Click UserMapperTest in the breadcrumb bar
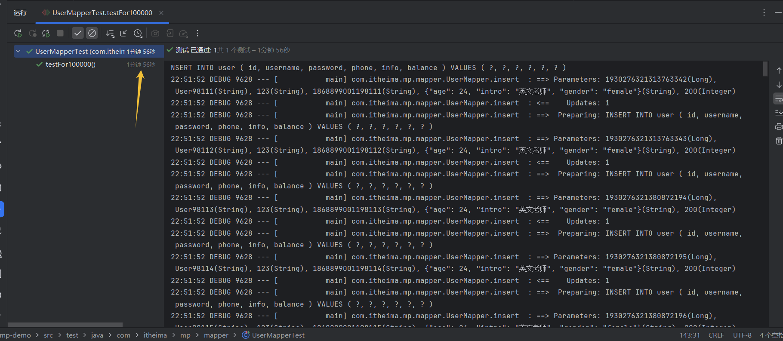Viewport: 783px width, 341px height. coord(277,335)
